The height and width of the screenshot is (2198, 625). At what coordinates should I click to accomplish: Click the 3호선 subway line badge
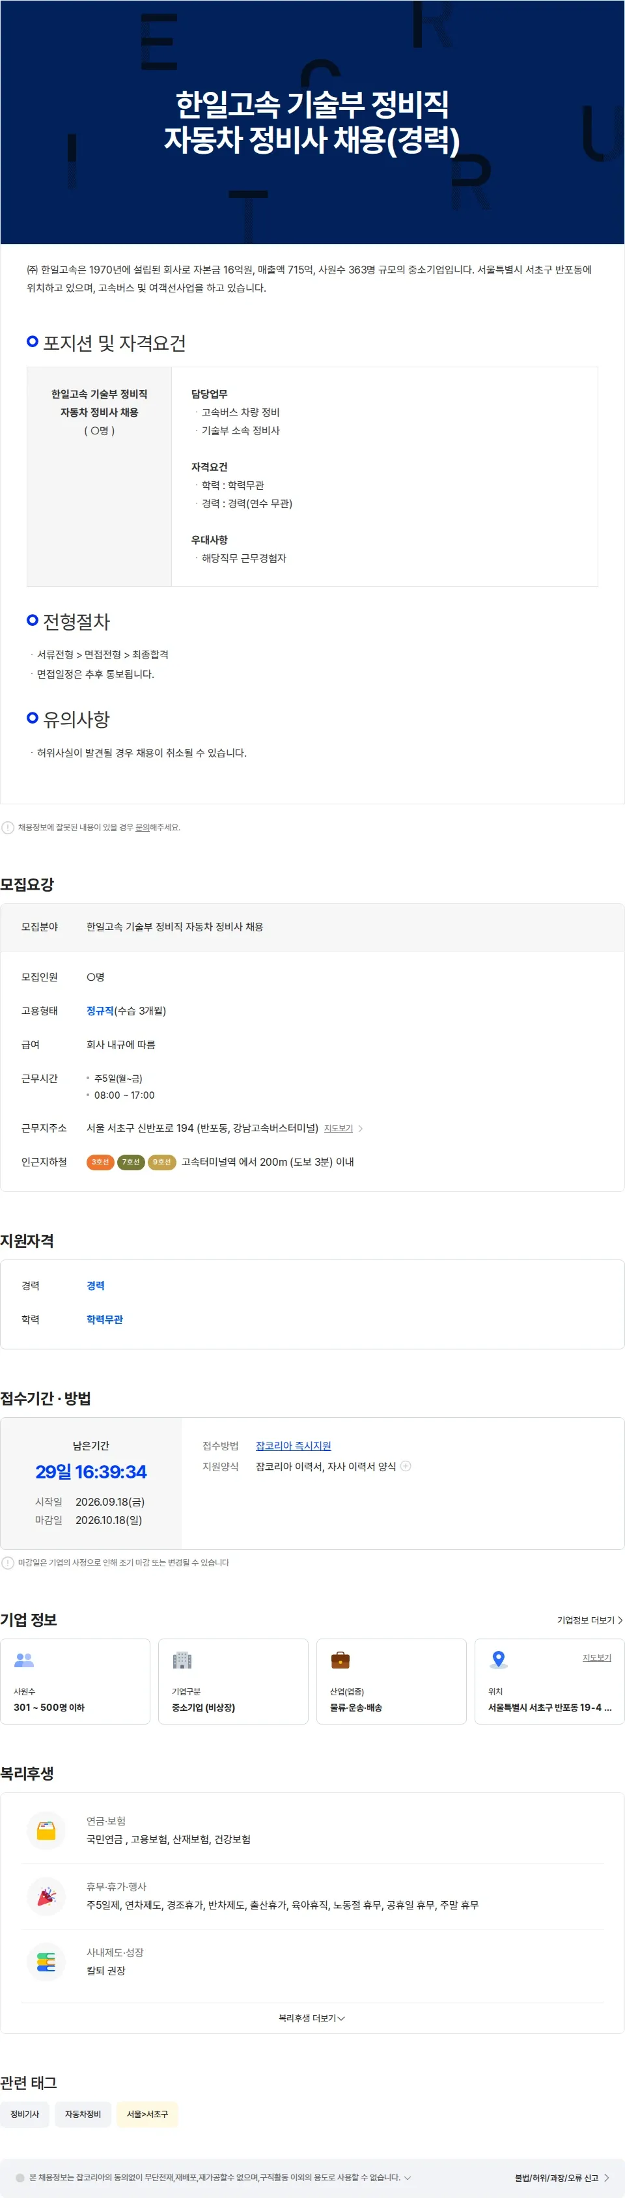point(100,1161)
